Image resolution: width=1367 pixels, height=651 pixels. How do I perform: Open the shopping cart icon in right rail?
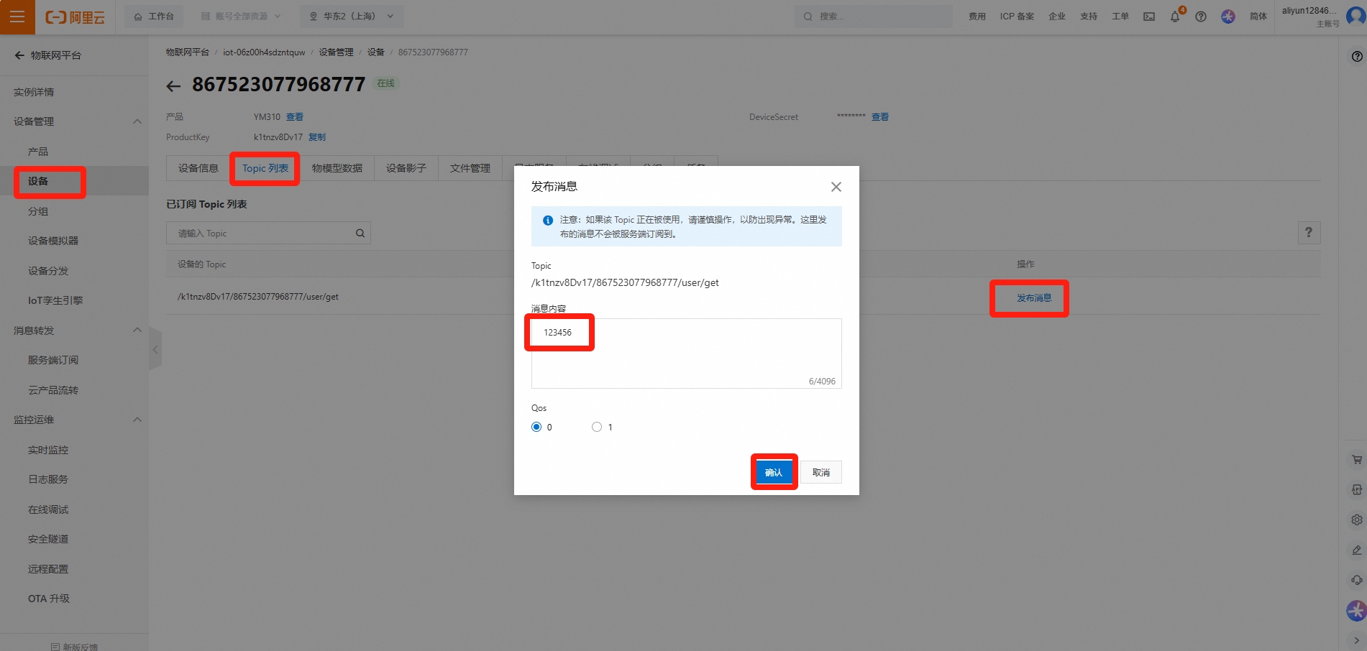click(x=1357, y=459)
